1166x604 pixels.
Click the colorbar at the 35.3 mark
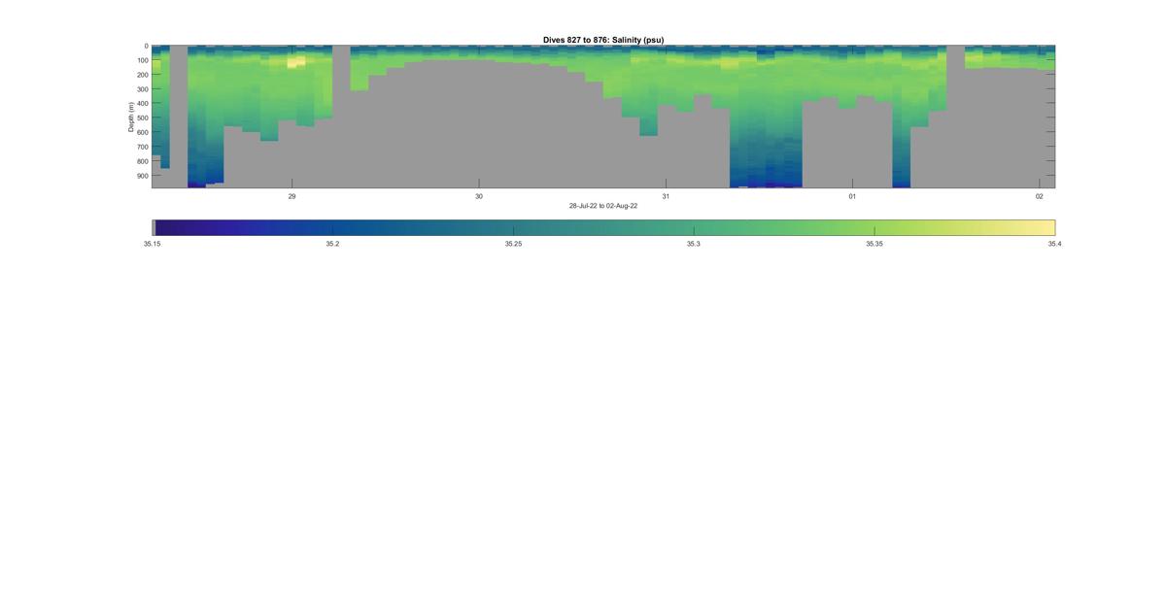coord(694,228)
